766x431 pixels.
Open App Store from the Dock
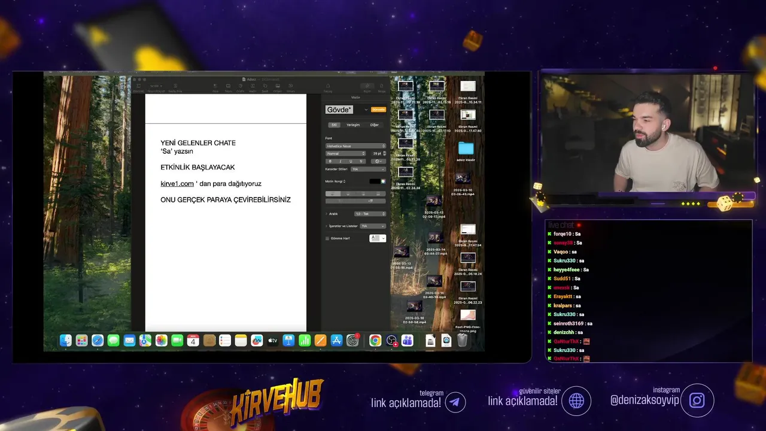336,341
